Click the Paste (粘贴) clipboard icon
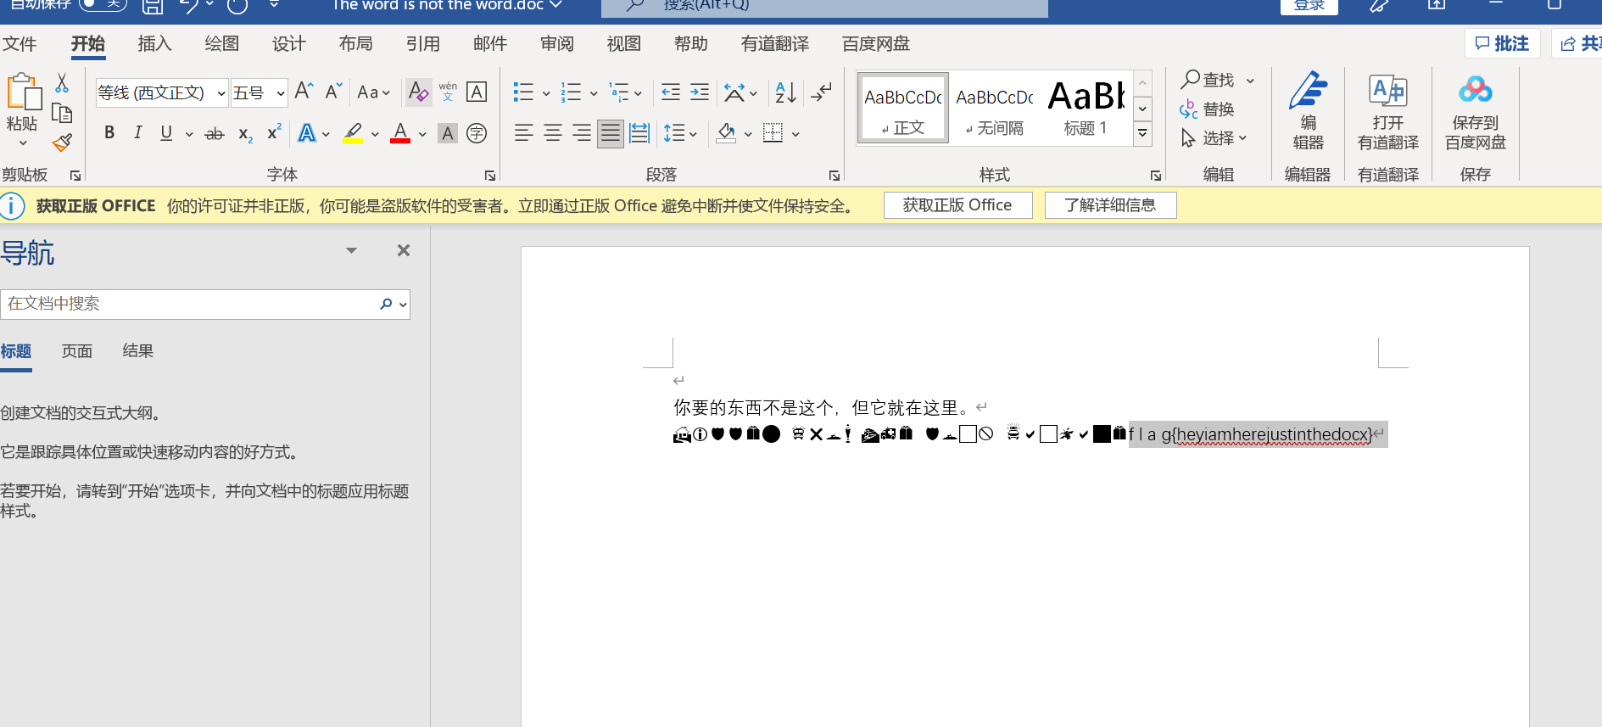The width and height of the screenshot is (1602, 727). [23, 93]
